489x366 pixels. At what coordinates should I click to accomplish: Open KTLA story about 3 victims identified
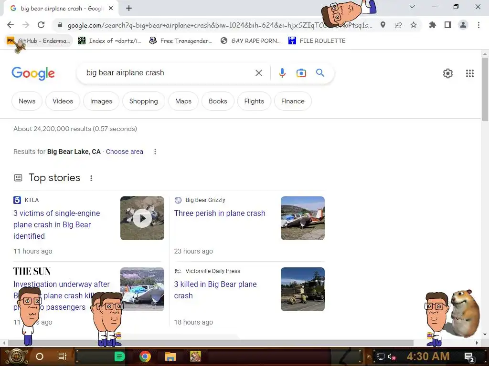pyautogui.click(x=57, y=224)
